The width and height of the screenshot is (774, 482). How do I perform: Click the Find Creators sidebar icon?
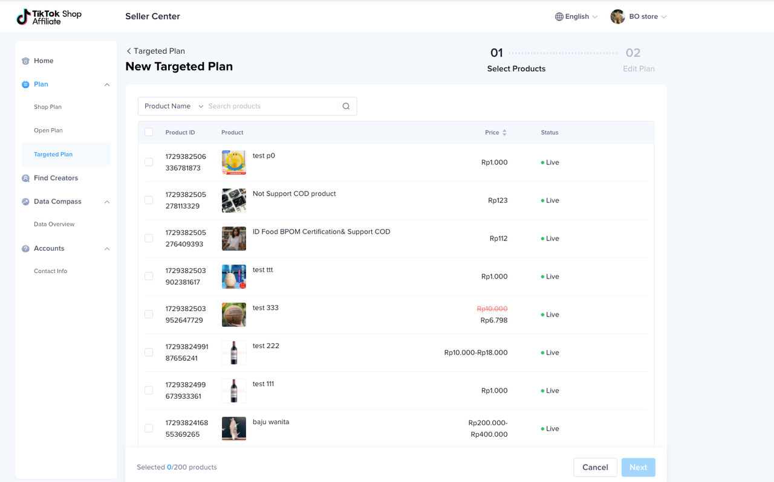point(25,178)
